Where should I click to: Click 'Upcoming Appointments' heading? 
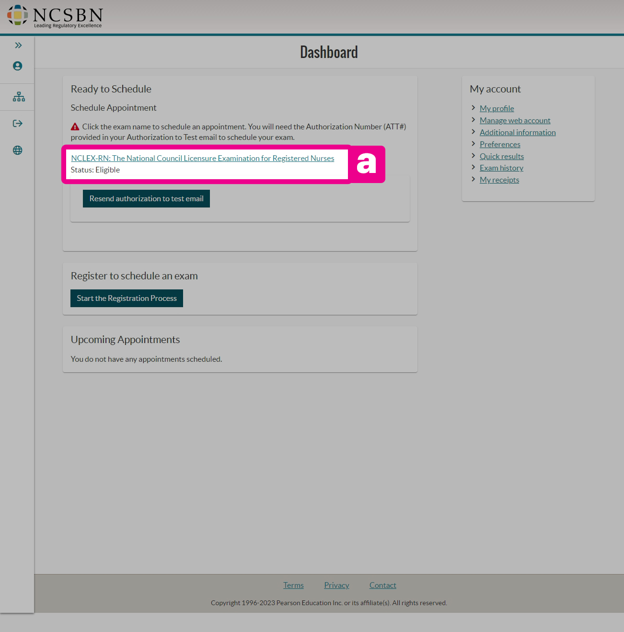pyautogui.click(x=126, y=340)
